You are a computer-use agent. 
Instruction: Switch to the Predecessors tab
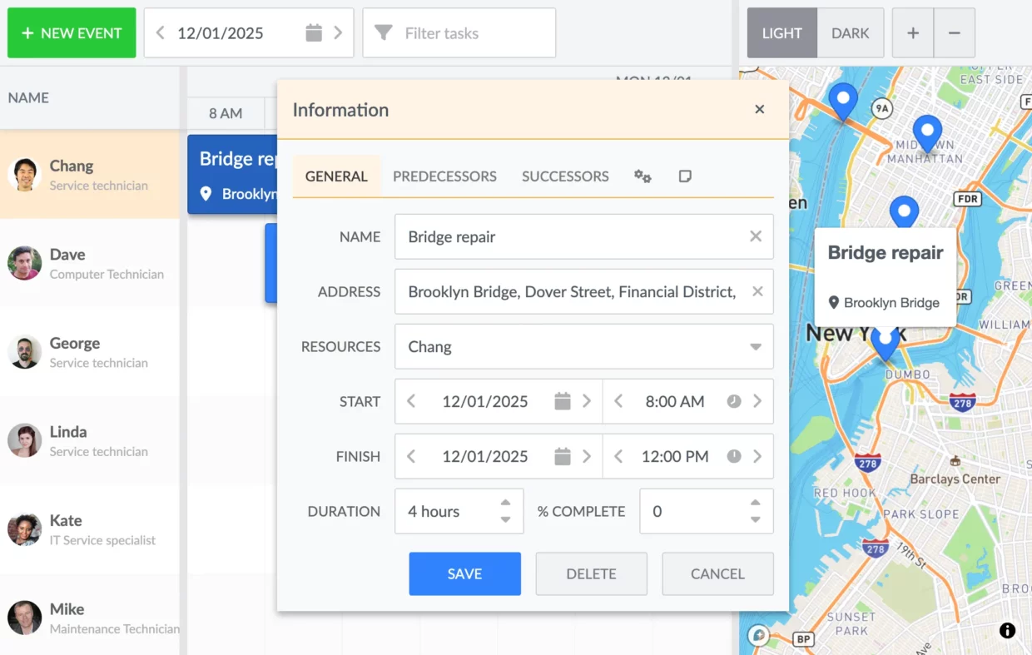444,176
